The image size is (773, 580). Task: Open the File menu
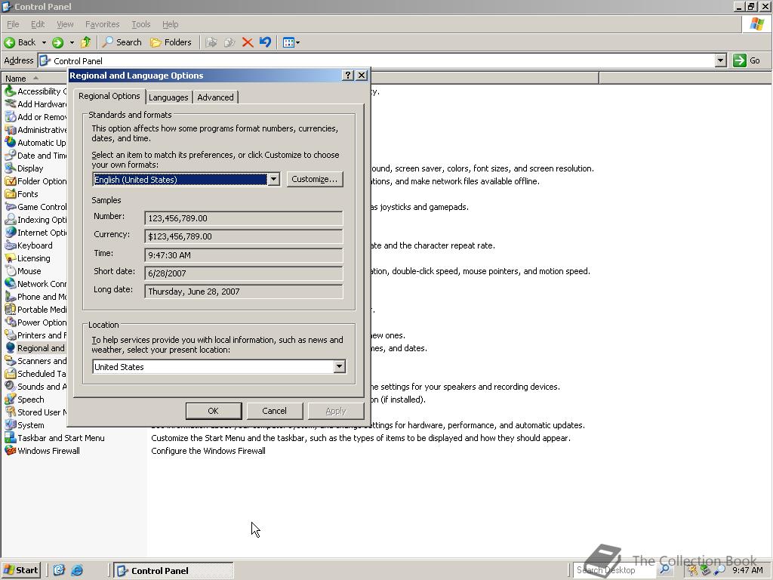13,24
